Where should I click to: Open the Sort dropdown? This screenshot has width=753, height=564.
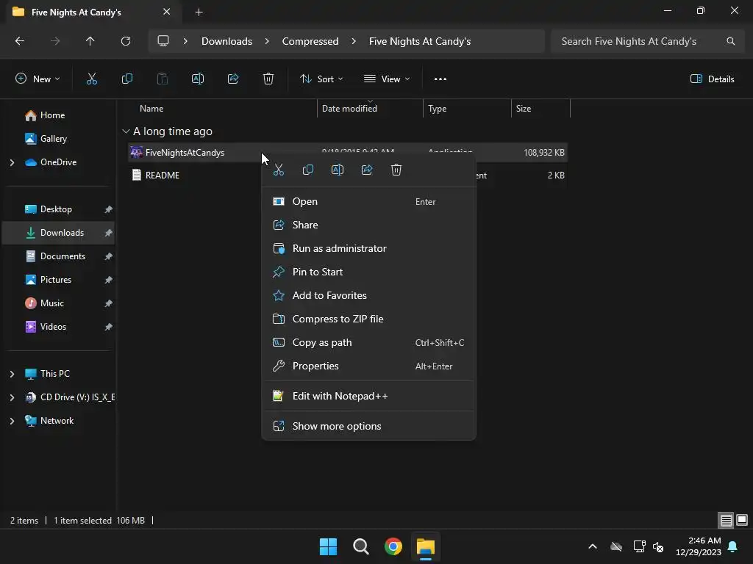[x=321, y=79]
